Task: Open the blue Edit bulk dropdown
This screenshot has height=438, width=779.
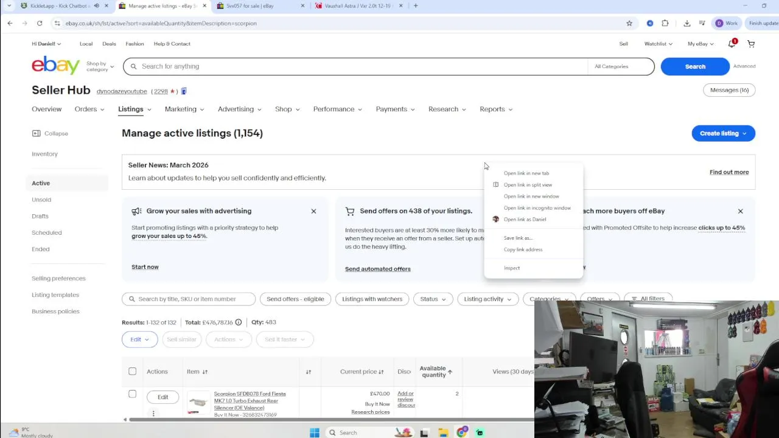Action: pos(139,339)
